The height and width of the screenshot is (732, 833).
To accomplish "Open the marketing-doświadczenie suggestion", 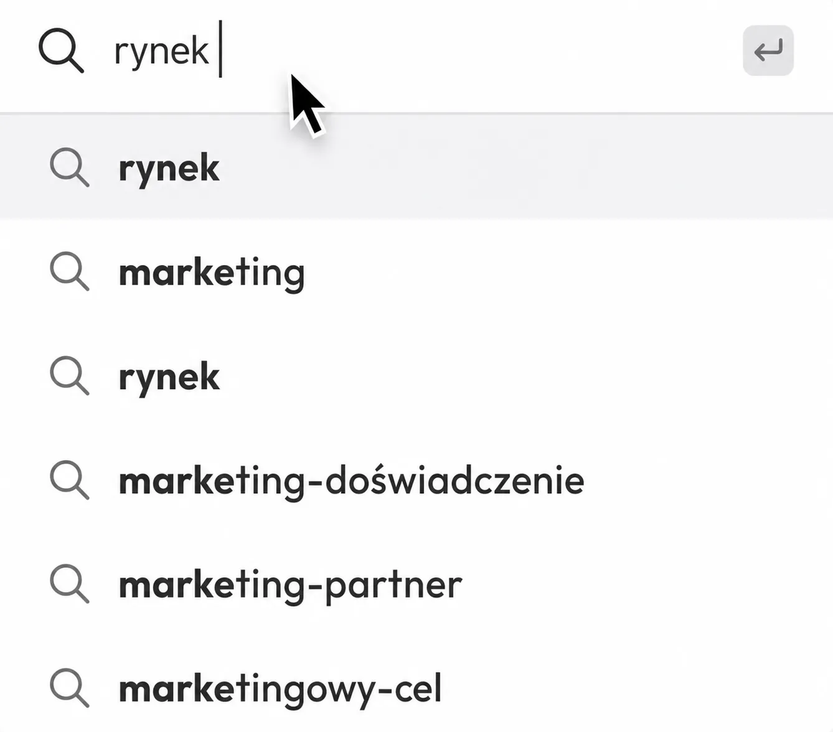I will click(351, 481).
